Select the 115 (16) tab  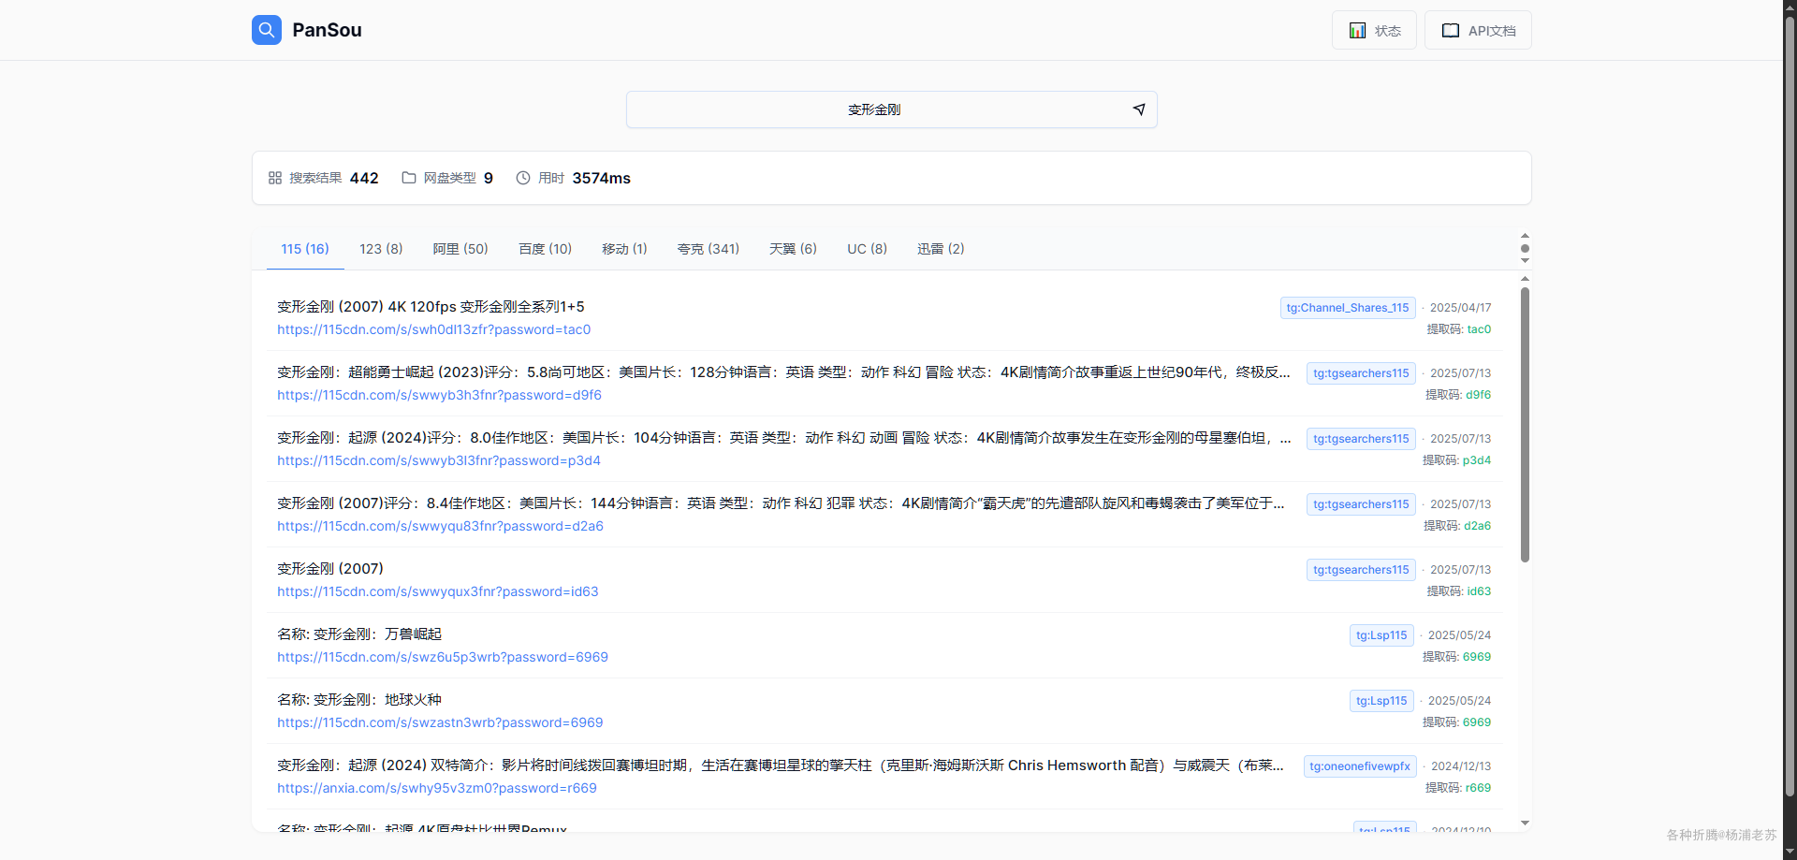click(x=305, y=249)
